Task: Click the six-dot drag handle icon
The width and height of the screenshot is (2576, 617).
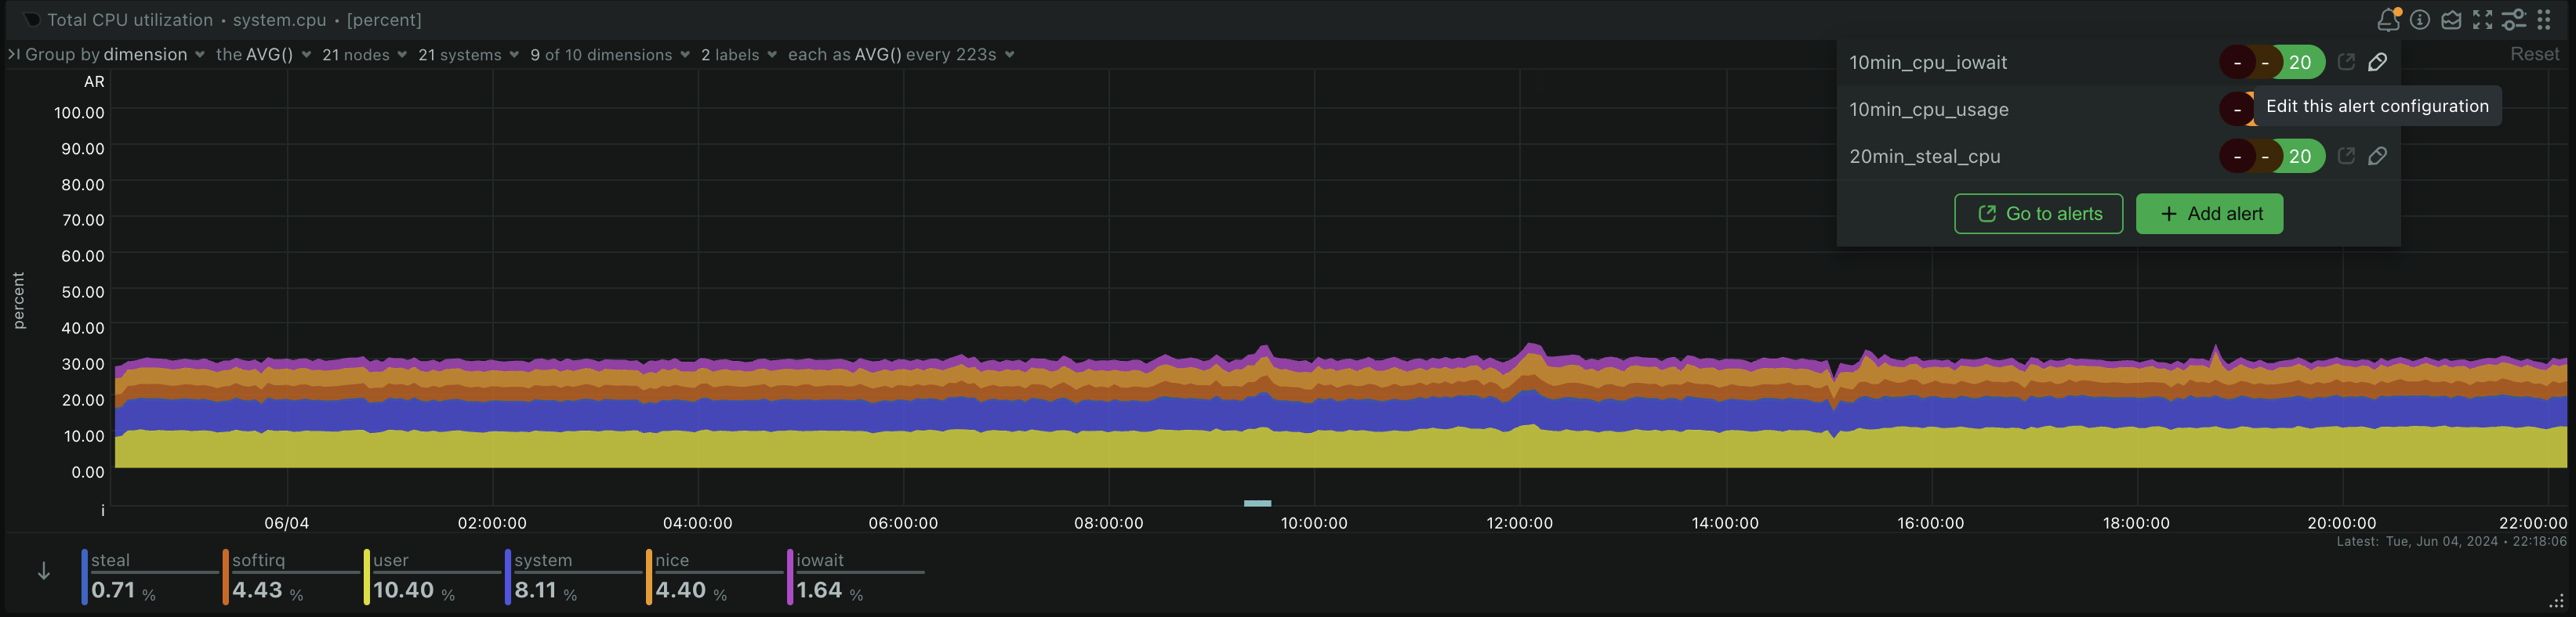Action: [2544, 20]
